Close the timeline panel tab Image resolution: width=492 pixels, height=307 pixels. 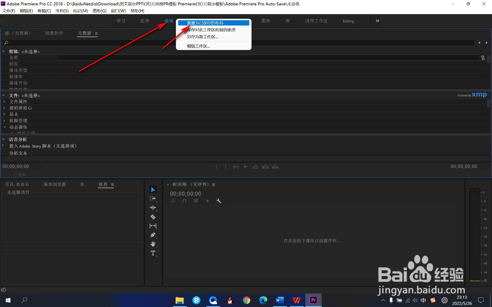point(168,185)
